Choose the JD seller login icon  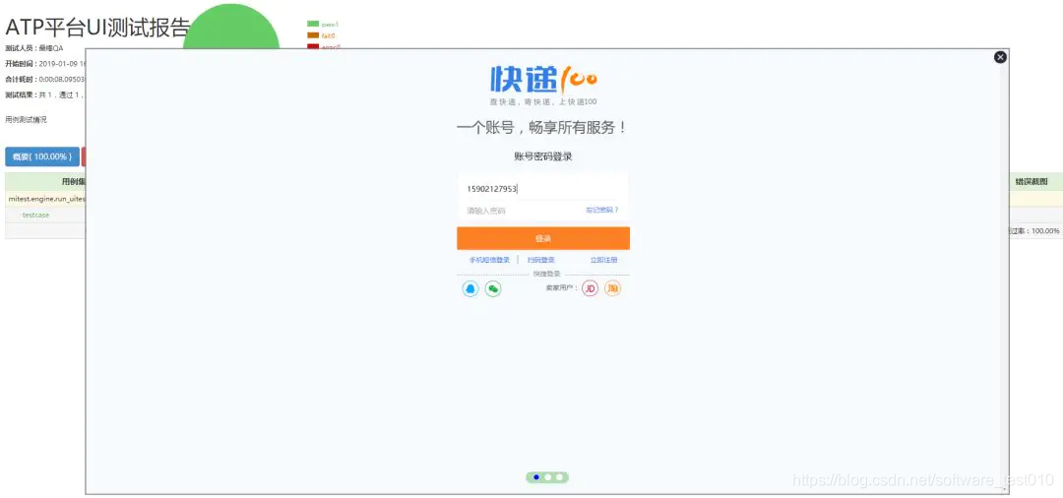coord(591,288)
